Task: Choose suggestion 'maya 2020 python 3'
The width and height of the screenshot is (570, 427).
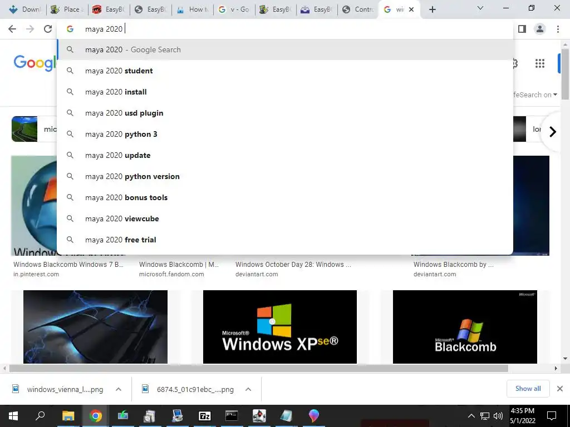Action: point(285,134)
